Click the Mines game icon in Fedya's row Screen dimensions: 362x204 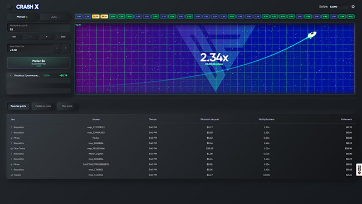point(12,138)
